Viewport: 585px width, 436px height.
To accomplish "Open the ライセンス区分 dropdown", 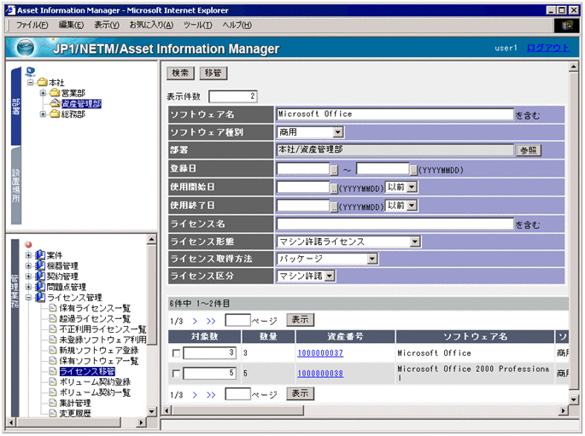I will pos(330,276).
